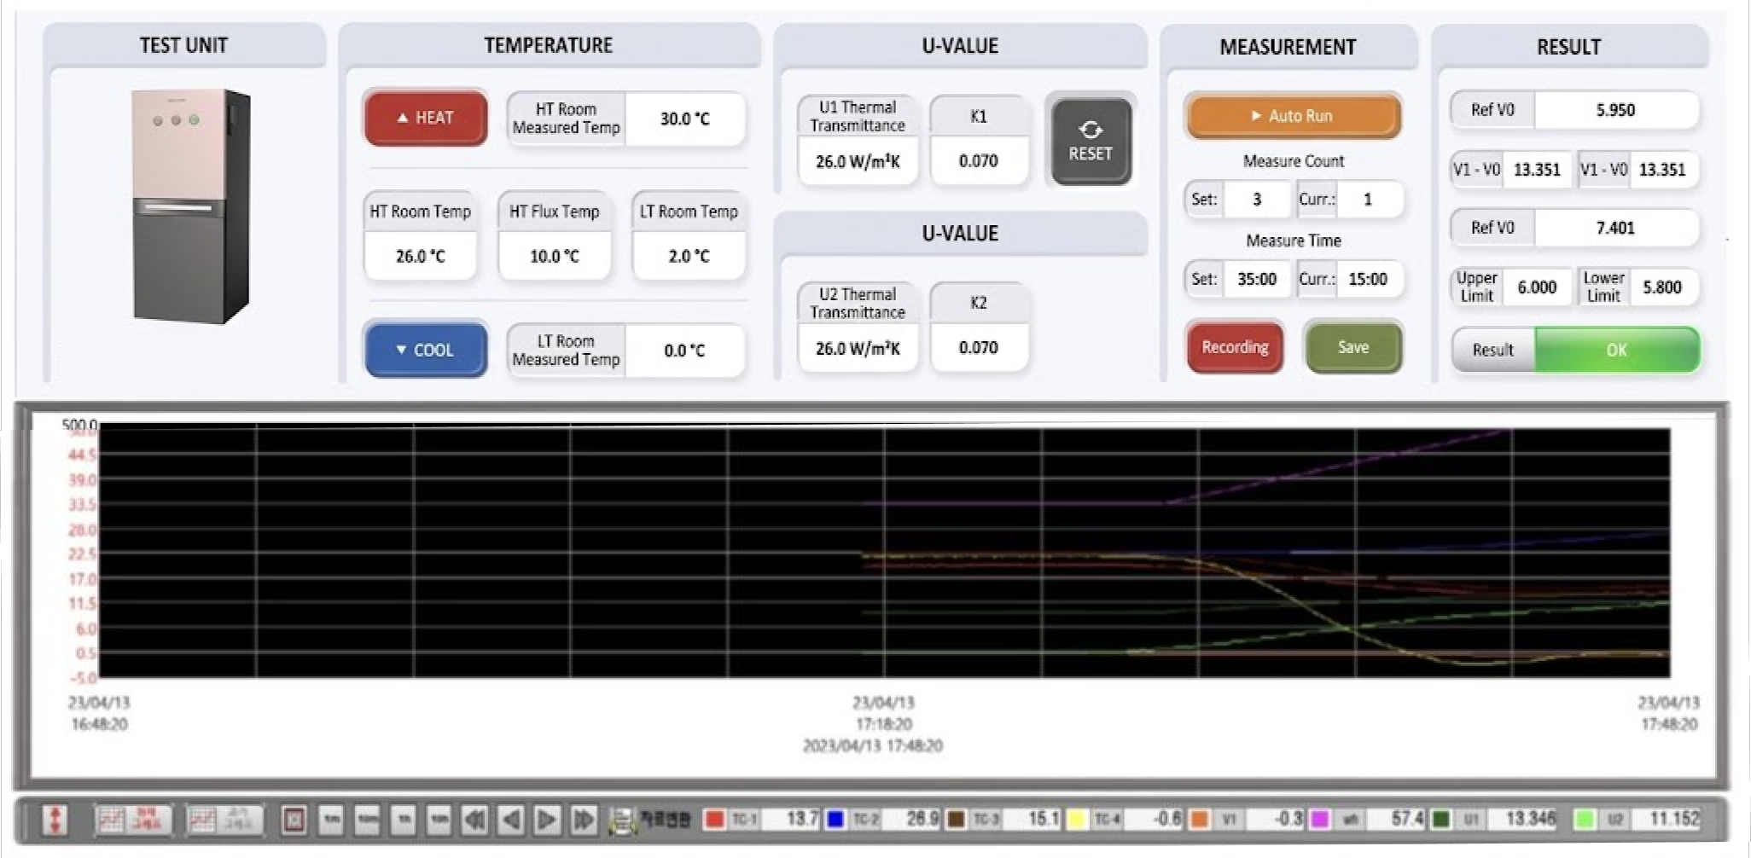
Task: Click the blue TC-2 color swatch
Action: click(x=835, y=819)
